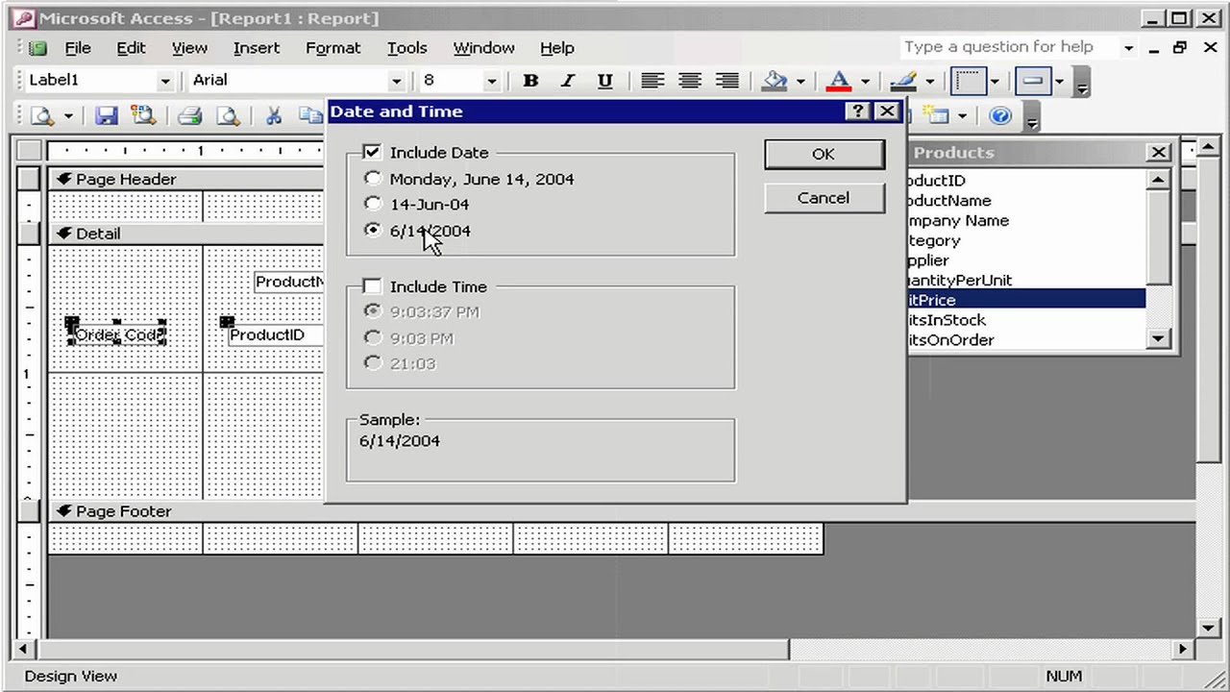This screenshot has width=1230, height=692.
Task: Close the Products field list window
Action: click(x=1159, y=152)
